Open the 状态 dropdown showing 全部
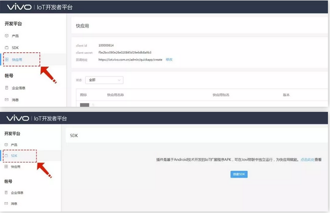 (x=104, y=80)
